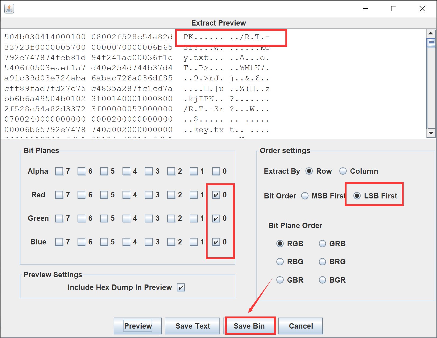Enable the Blue bit 5 plane

click(x=104, y=242)
